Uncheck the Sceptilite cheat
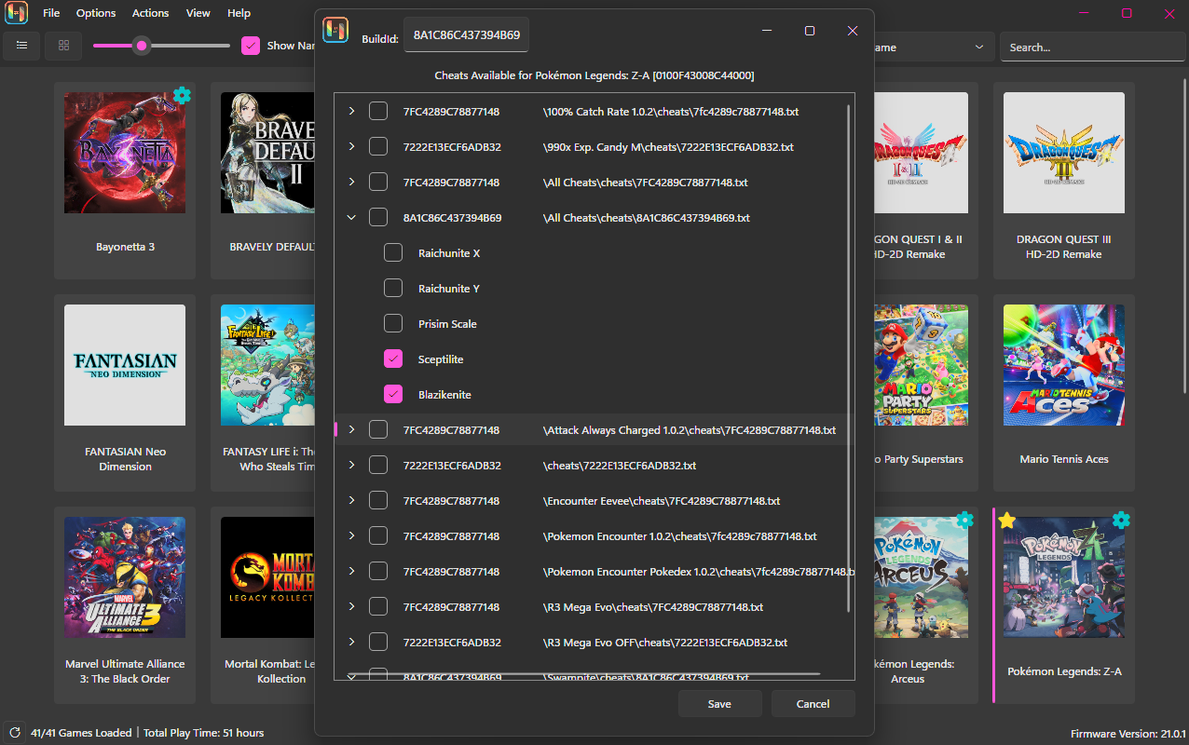This screenshot has width=1189, height=745. click(x=393, y=359)
